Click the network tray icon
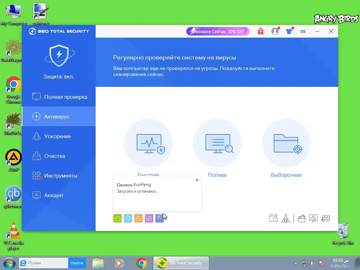 coord(304,263)
